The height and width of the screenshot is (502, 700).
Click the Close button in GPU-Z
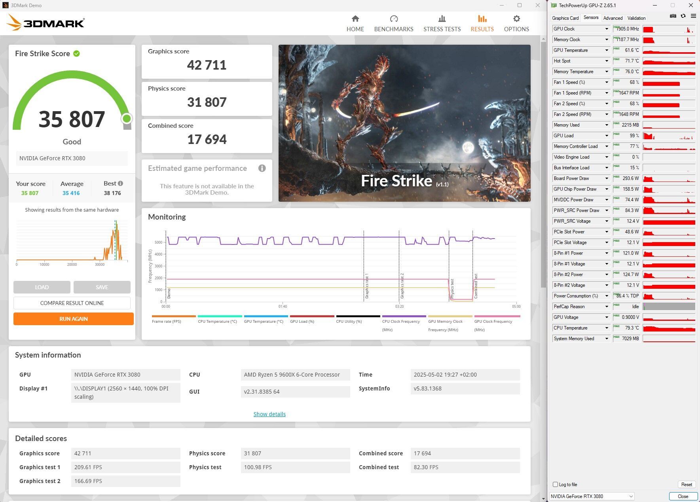[x=683, y=496]
